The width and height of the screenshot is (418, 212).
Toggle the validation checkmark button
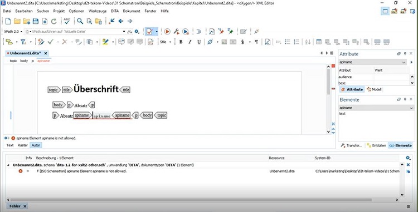pos(149,32)
